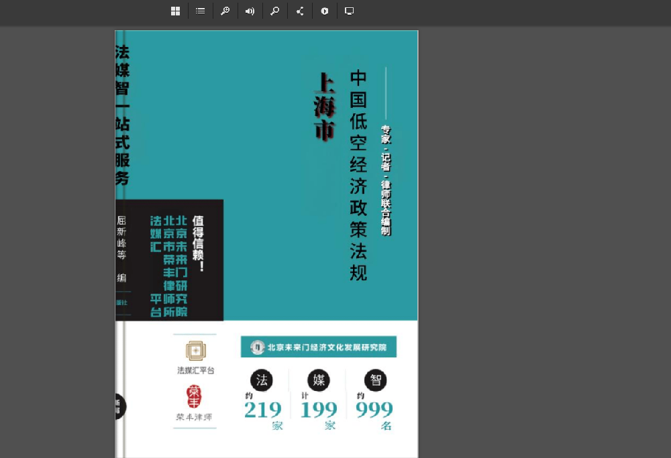The image size is (671, 458).
Task: Toggle the sound speaker icon
Action: (250, 11)
